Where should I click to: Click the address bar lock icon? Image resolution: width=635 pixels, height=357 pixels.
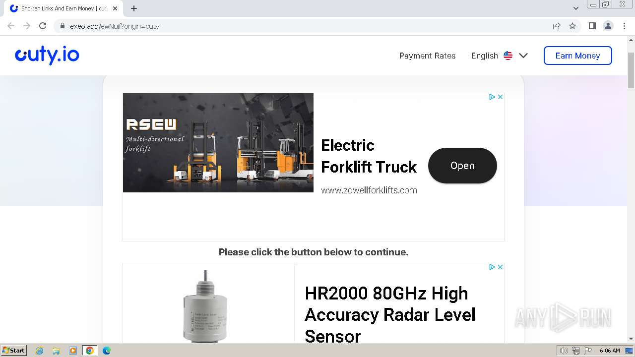pos(63,26)
